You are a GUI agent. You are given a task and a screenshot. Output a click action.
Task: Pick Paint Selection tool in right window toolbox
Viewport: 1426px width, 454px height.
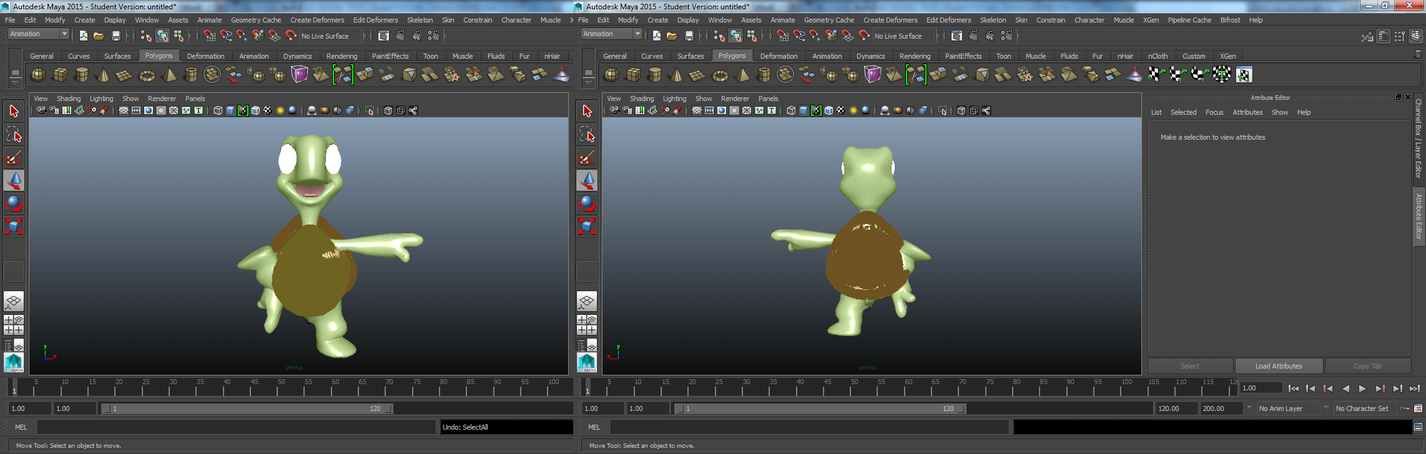click(x=587, y=157)
